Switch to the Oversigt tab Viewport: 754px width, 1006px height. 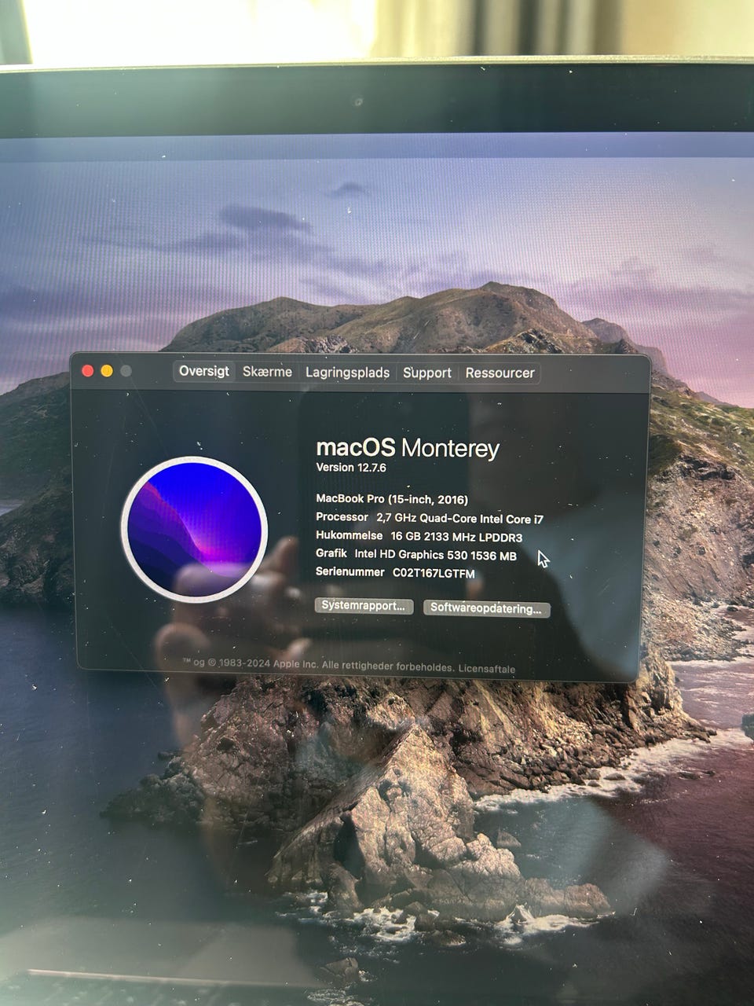click(x=204, y=371)
